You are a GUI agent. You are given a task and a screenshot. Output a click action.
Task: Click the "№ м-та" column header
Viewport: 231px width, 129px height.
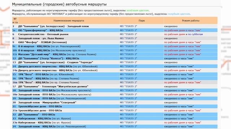coord(15,20)
